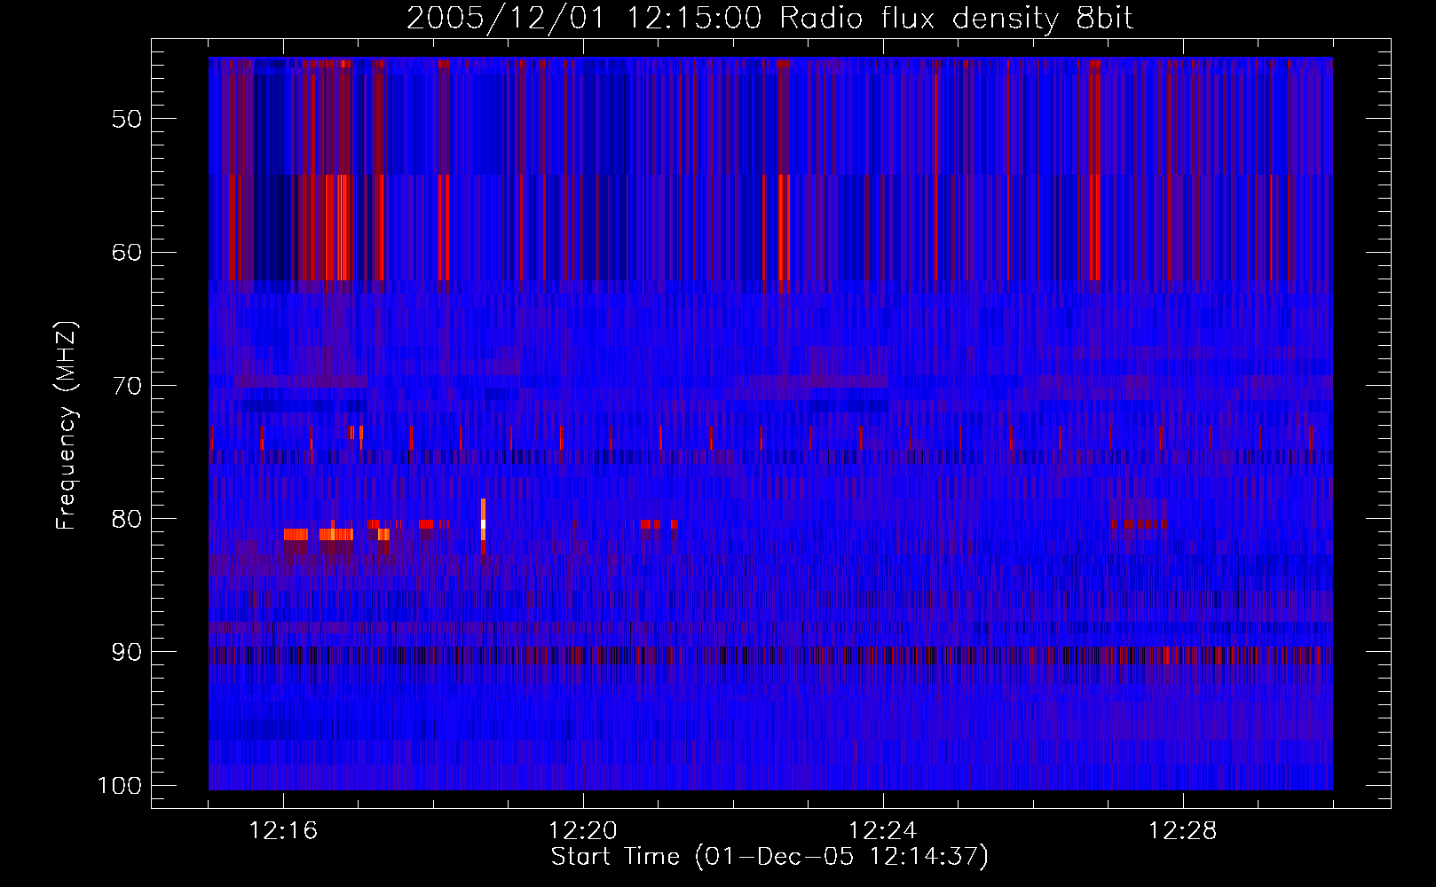Viewport: 1436px width, 887px height.
Task: Click the plot title '2005/12/01 12:15:00 Radio flux density 8bit'
Action: click(x=769, y=19)
